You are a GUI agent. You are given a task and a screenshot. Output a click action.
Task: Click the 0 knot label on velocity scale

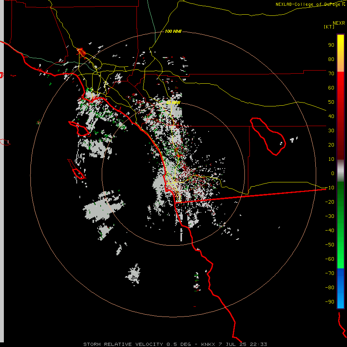click(333, 173)
